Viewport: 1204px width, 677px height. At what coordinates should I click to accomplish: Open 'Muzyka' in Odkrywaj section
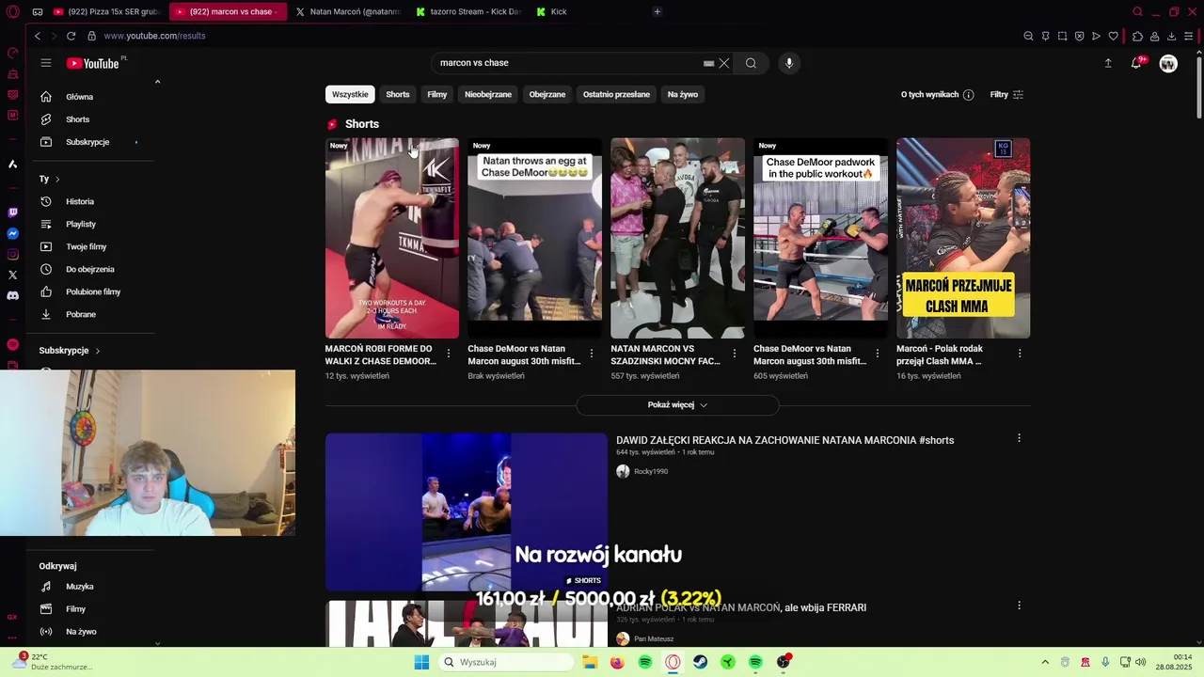pyautogui.click(x=90, y=587)
